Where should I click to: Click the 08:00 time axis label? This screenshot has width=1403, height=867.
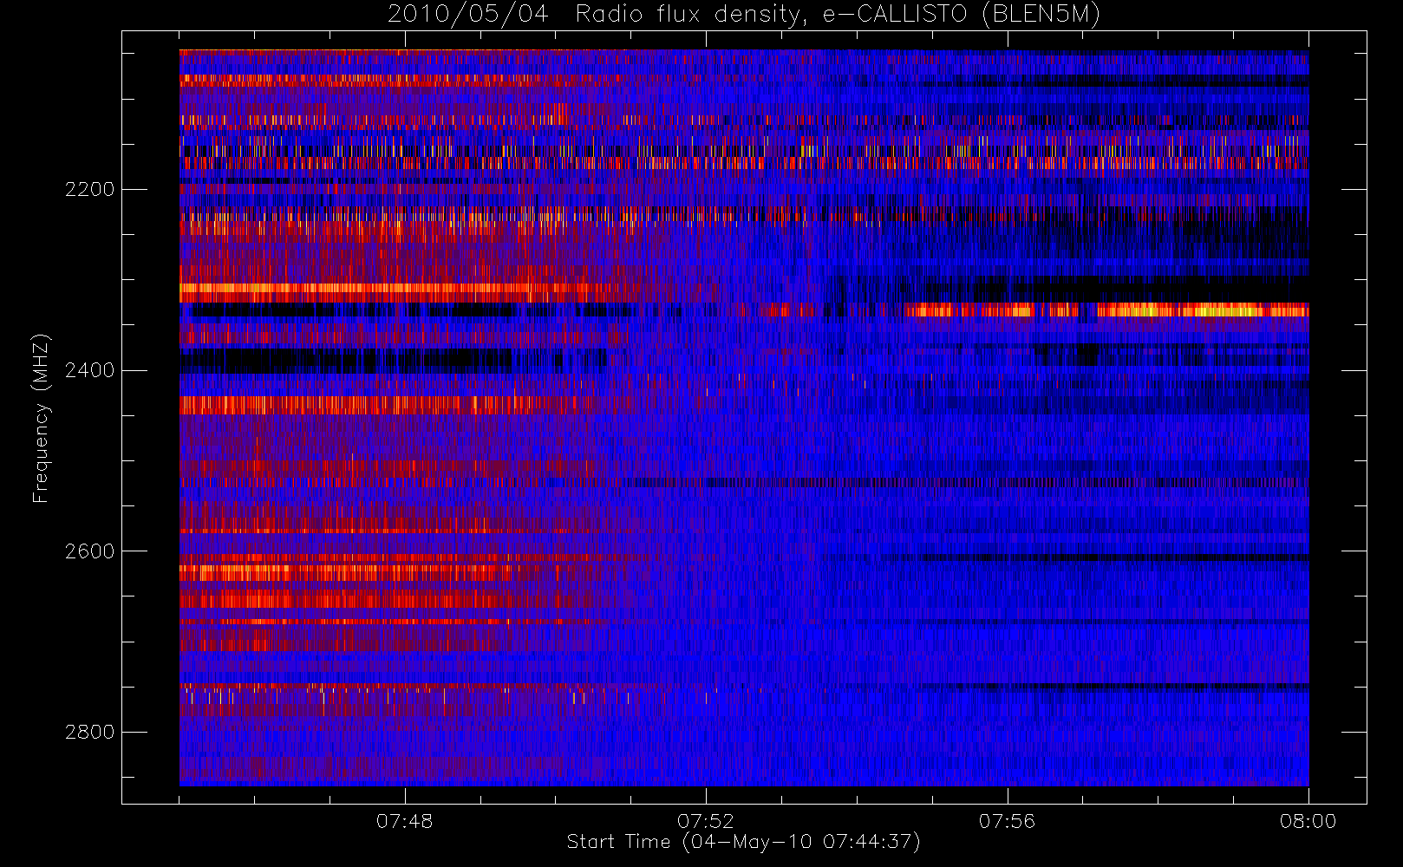[x=1308, y=821]
